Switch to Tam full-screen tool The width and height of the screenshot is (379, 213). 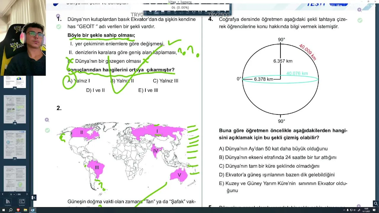coord(194,12)
